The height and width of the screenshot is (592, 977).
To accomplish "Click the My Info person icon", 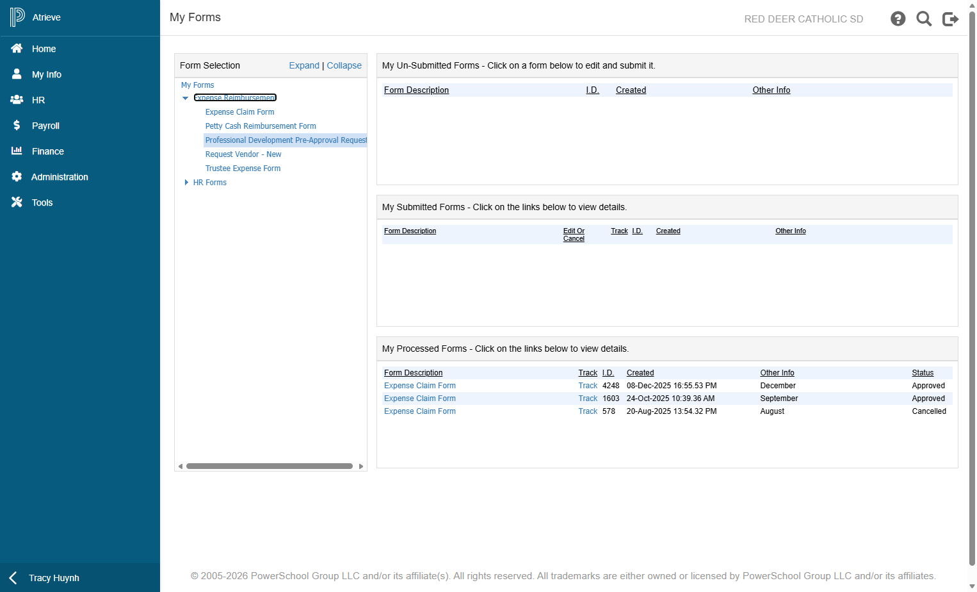I will (x=17, y=74).
